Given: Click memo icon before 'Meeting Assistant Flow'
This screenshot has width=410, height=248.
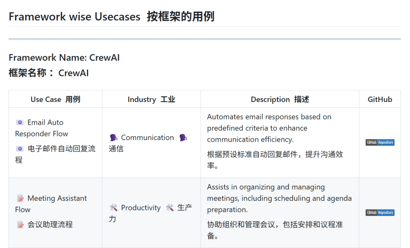Looking at the screenshot, I should coord(20,198).
